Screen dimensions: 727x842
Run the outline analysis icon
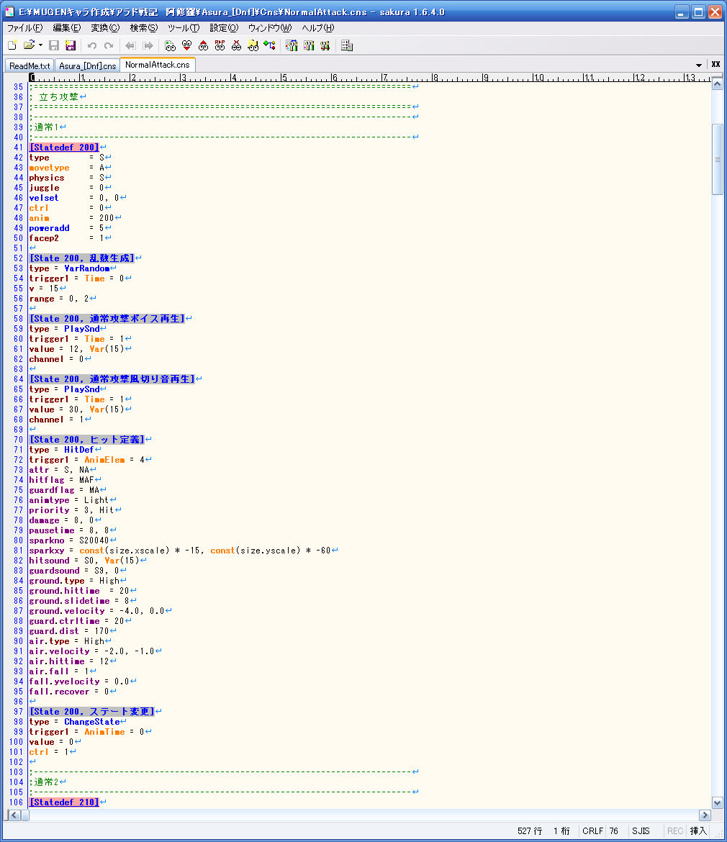pyautogui.click(x=269, y=45)
